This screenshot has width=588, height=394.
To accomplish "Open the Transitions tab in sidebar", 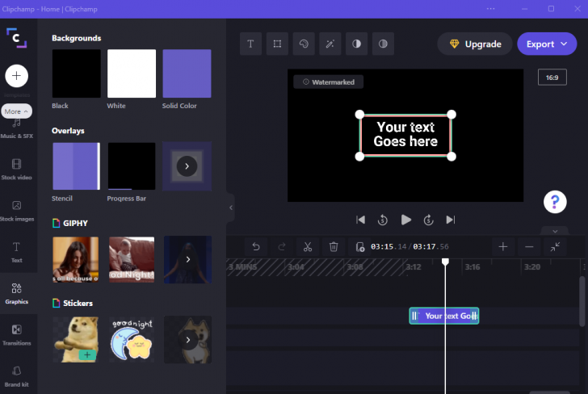I will pyautogui.click(x=17, y=334).
